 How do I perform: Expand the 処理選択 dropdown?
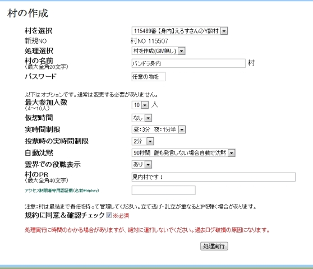point(159,51)
